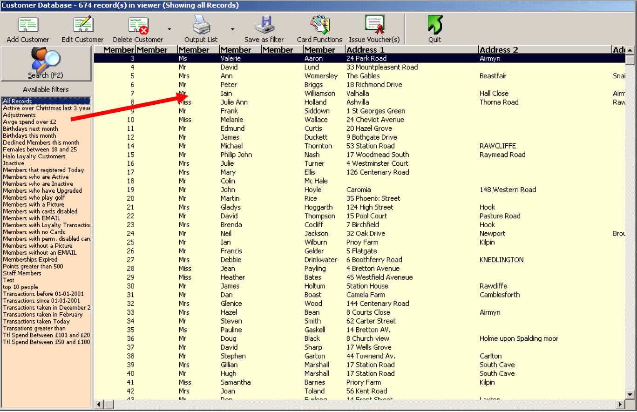Click the horizontal scrollbar left arrow
This screenshot has width=637, height=412.
(98, 404)
